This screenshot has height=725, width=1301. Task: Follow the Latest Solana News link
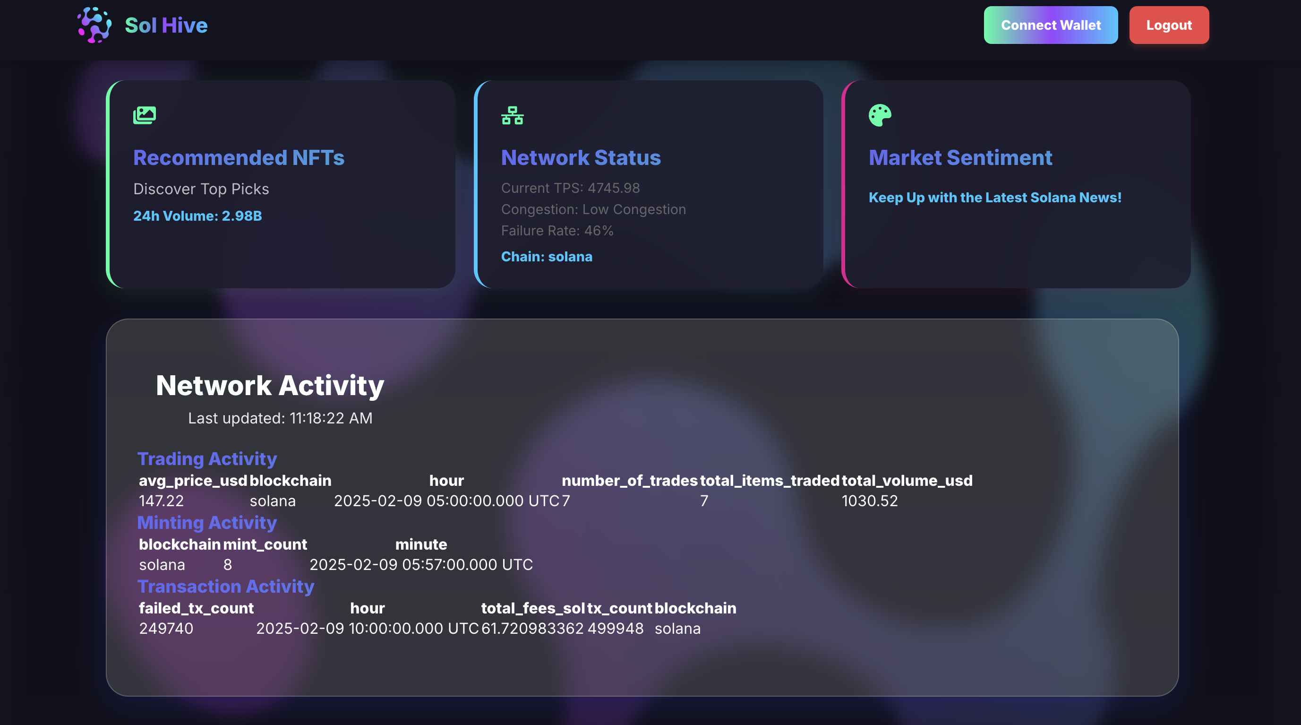click(x=994, y=198)
